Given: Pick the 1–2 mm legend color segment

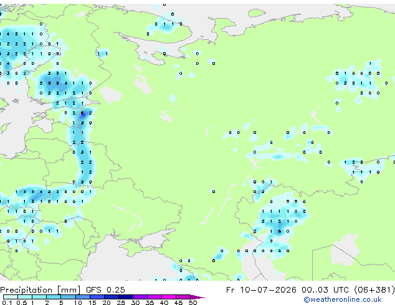Looking at the screenshot, I should click(x=39, y=297).
